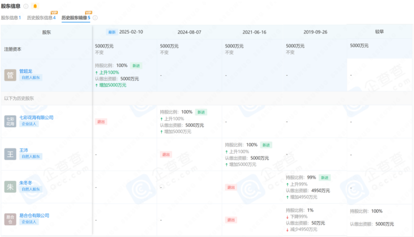Click 退出 tag in 七彩花海有限公司 row
Image resolution: width=414 pixels, height=237 pixels.
(101, 121)
